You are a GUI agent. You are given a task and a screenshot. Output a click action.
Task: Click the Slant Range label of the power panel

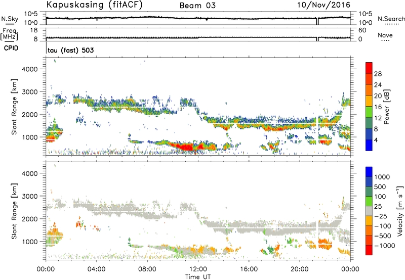[14, 107]
